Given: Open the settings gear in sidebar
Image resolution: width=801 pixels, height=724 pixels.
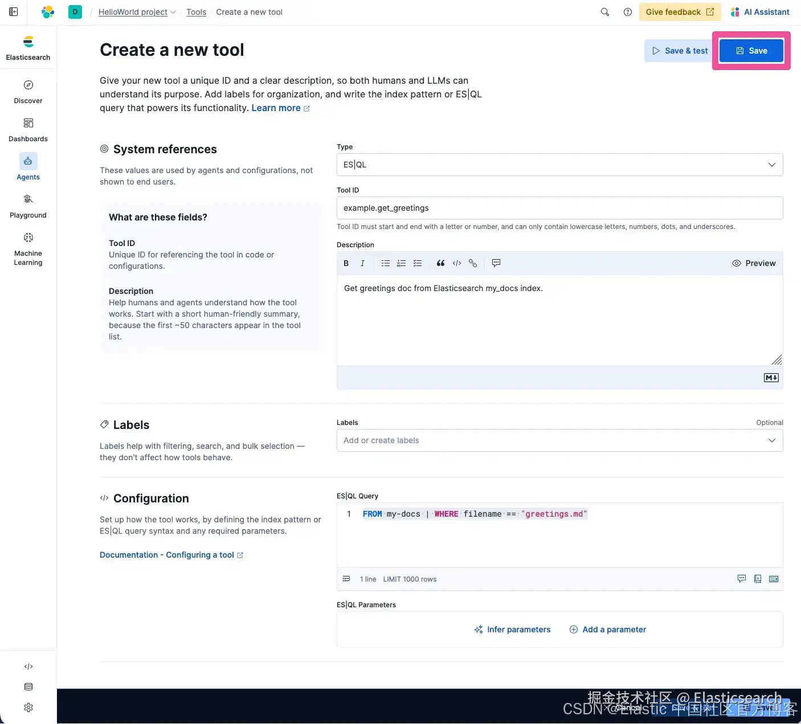Looking at the screenshot, I should coord(28,707).
